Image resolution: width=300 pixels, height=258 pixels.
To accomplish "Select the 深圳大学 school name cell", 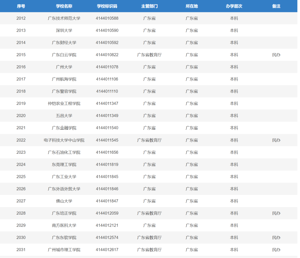I will [64, 31].
